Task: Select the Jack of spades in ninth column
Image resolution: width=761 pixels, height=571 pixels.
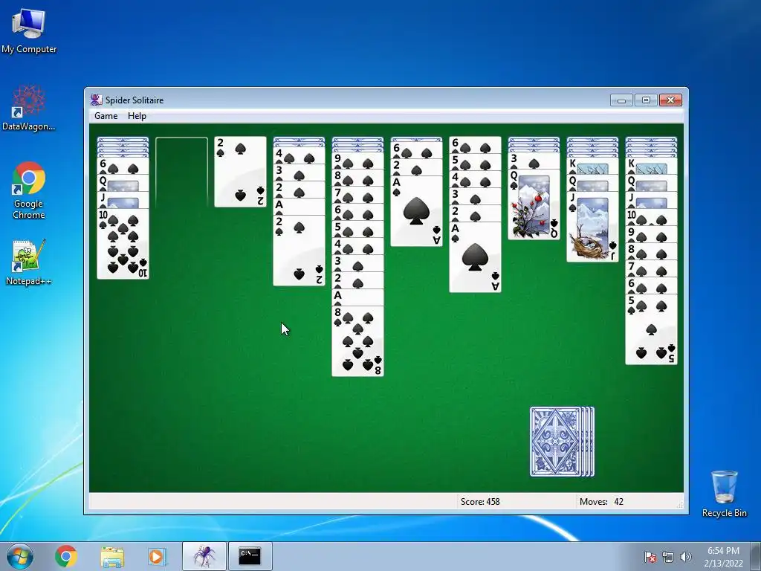Action: (592, 227)
